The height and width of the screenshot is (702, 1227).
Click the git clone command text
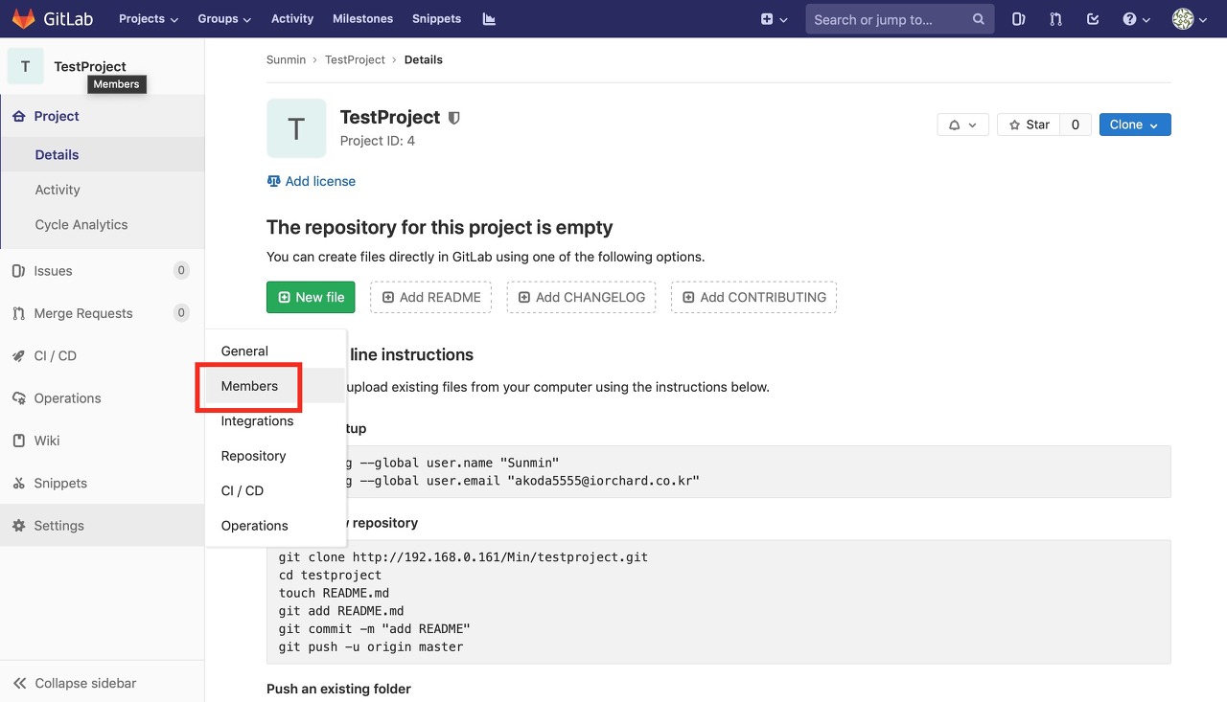pos(463,556)
